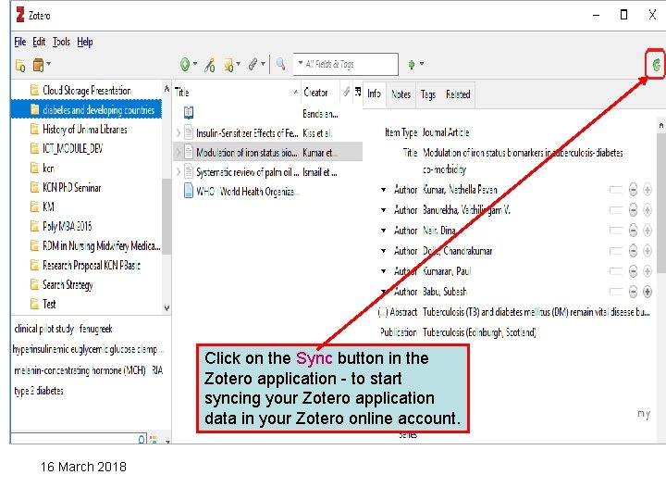Open the search mode dropdown in search box

[x=301, y=63]
